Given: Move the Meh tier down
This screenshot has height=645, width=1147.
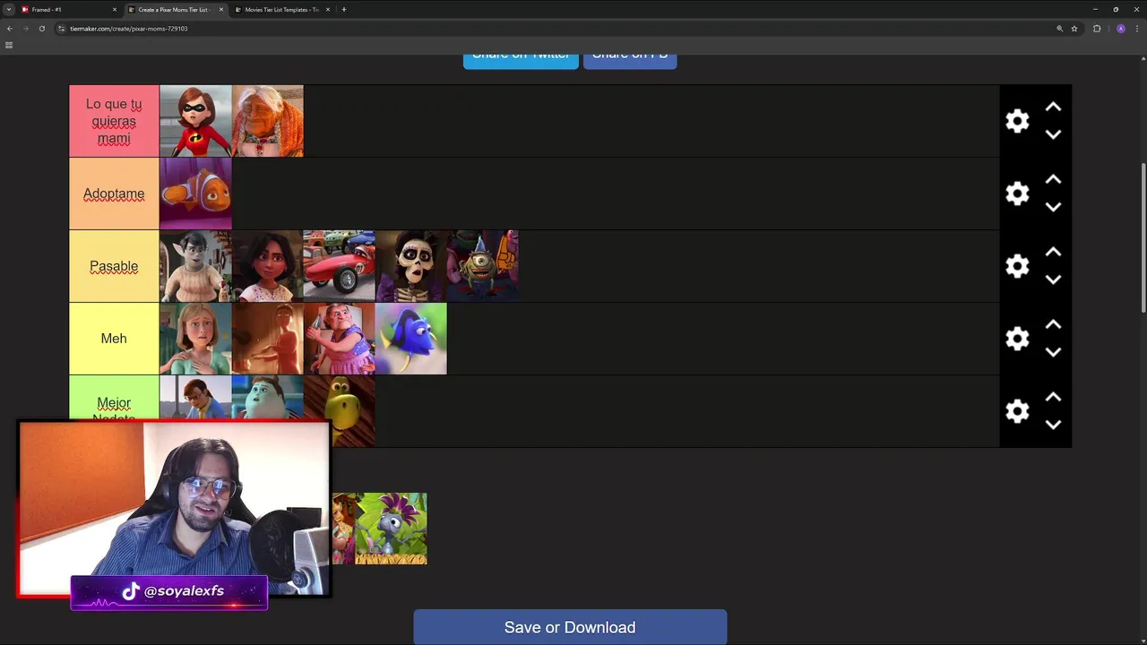Looking at the screenshot, I should pos(1053,352).
